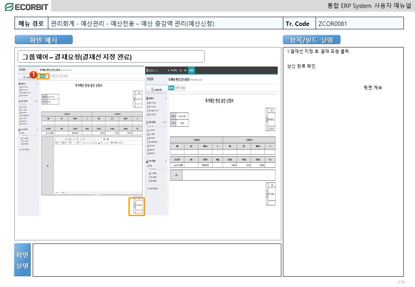Click inside the empty editor text area
The height and width of the screenshot is (287, 415).
coord(96,167)
